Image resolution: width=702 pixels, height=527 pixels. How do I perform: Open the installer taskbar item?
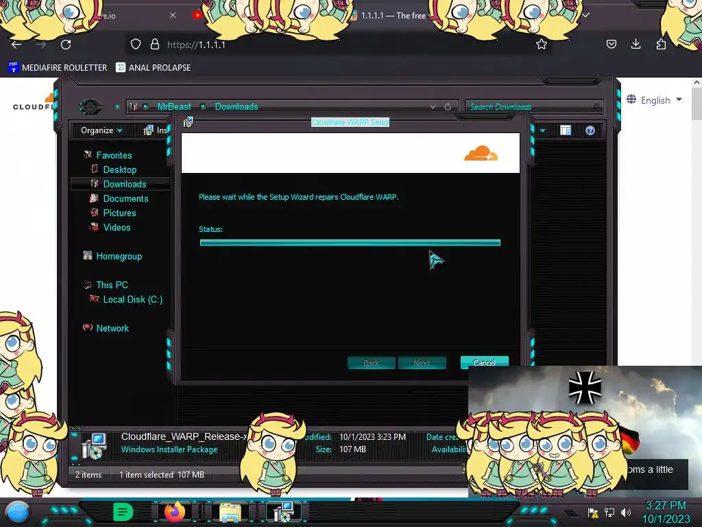284,512
